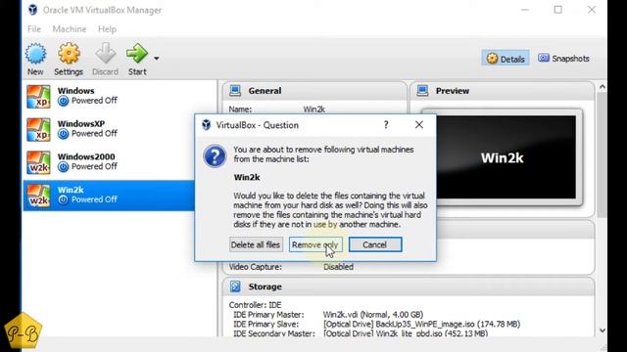Click the Windows VM XP icon
This screenshot has height=352, width=627.
[38, 97]
